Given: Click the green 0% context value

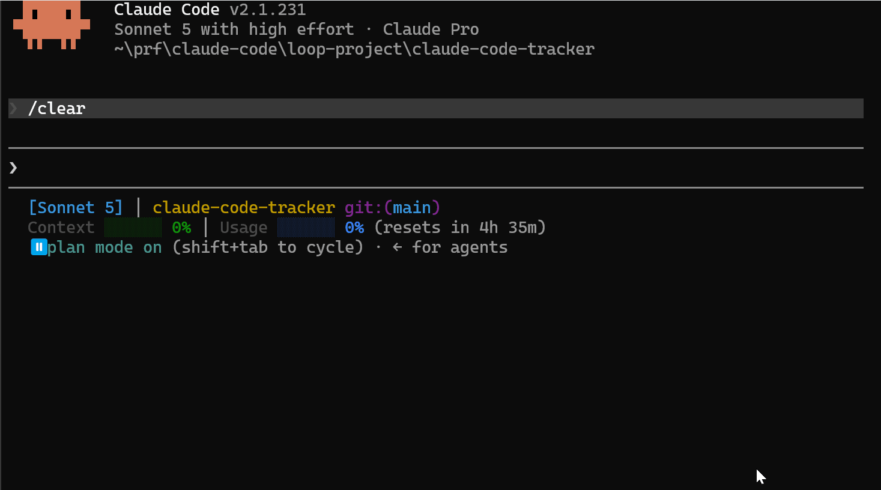Looking at the screenshot, I should [x=181, y=228].
